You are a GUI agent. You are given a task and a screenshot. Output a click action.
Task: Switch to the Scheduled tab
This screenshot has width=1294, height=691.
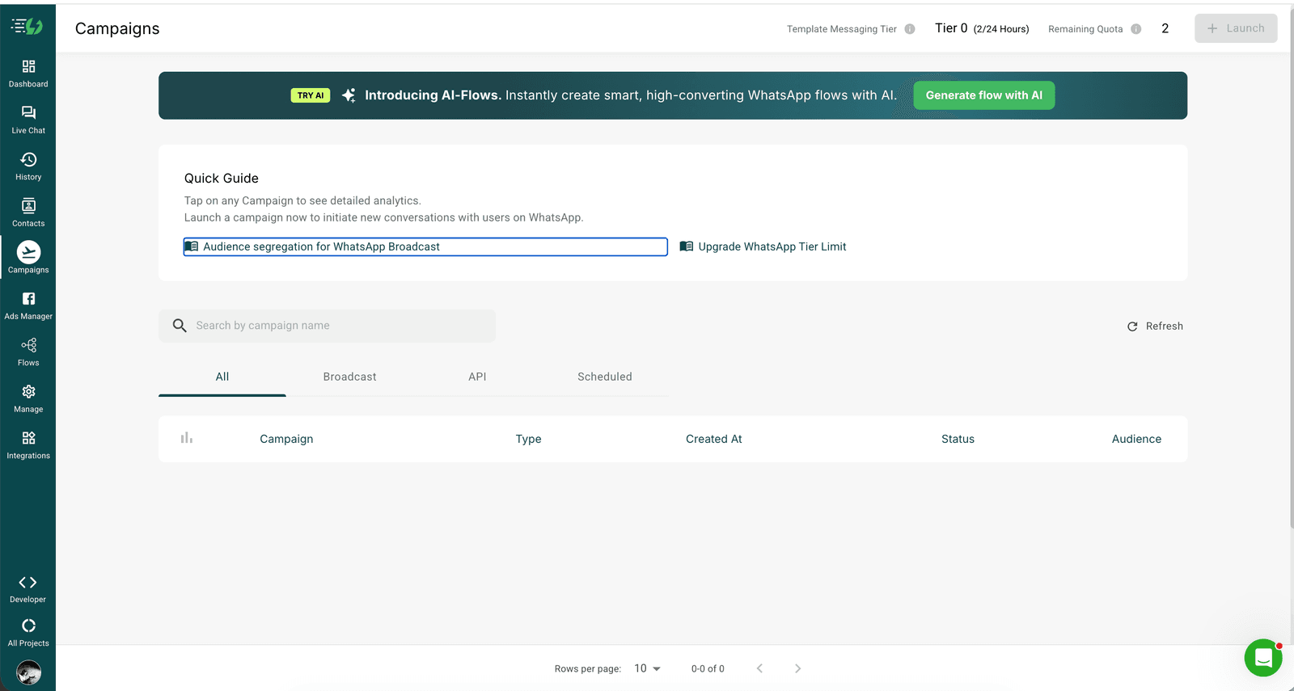(x=605, y=377)
